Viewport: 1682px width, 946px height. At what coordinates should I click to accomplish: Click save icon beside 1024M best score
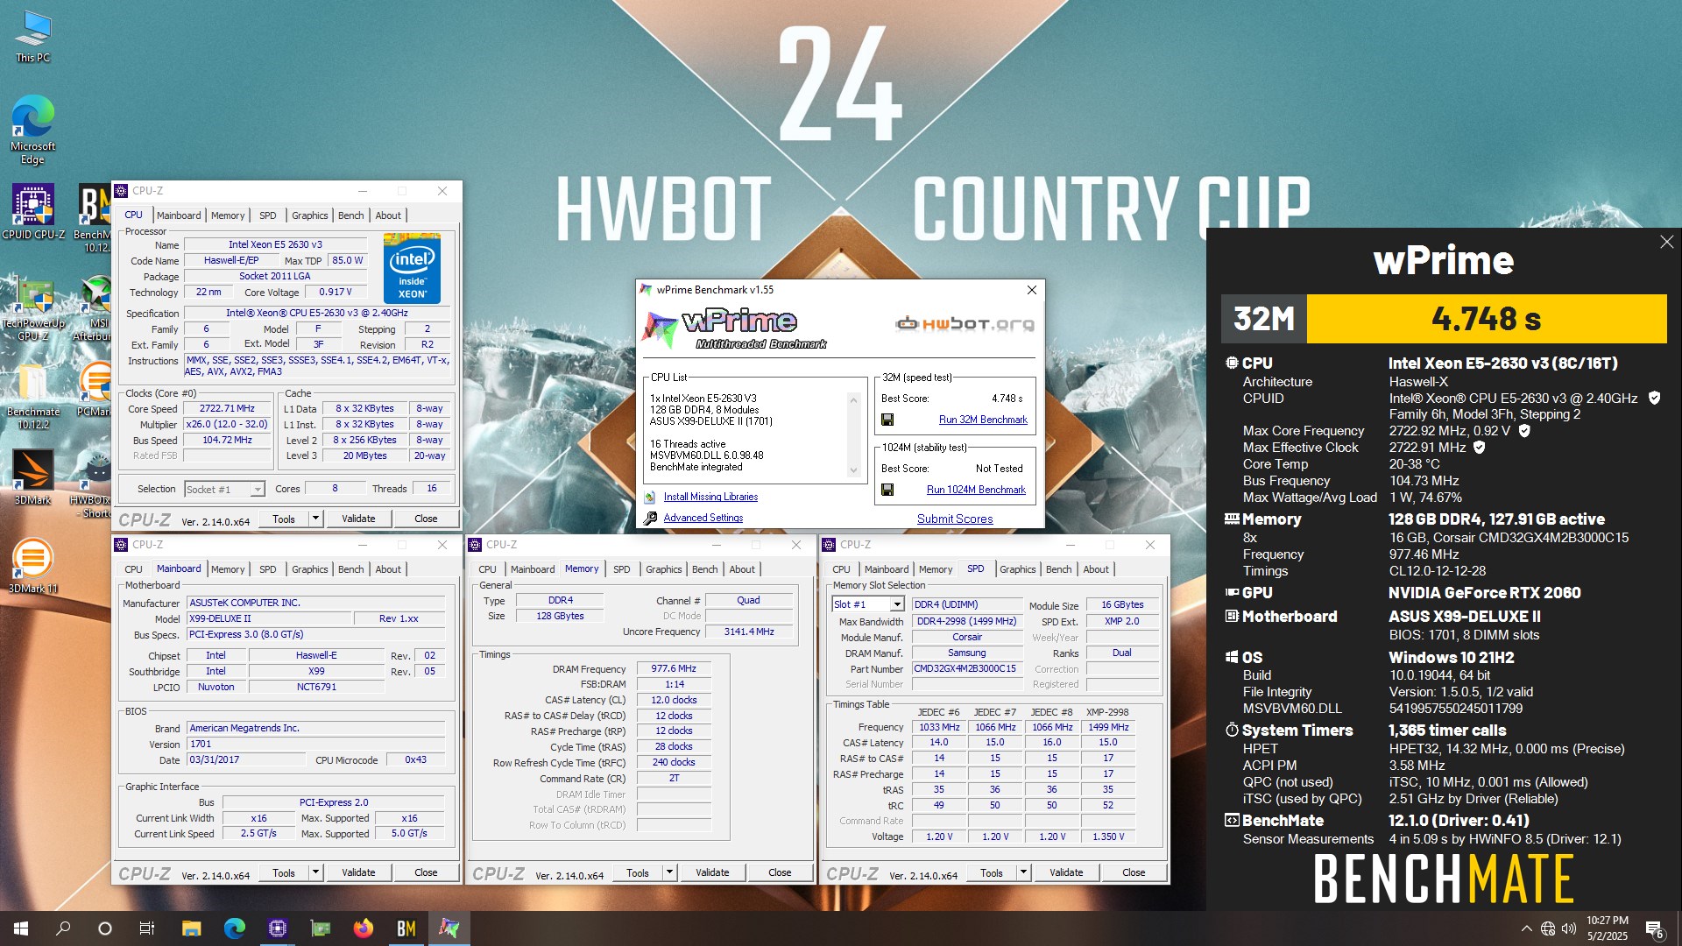[x=887, y=490]
